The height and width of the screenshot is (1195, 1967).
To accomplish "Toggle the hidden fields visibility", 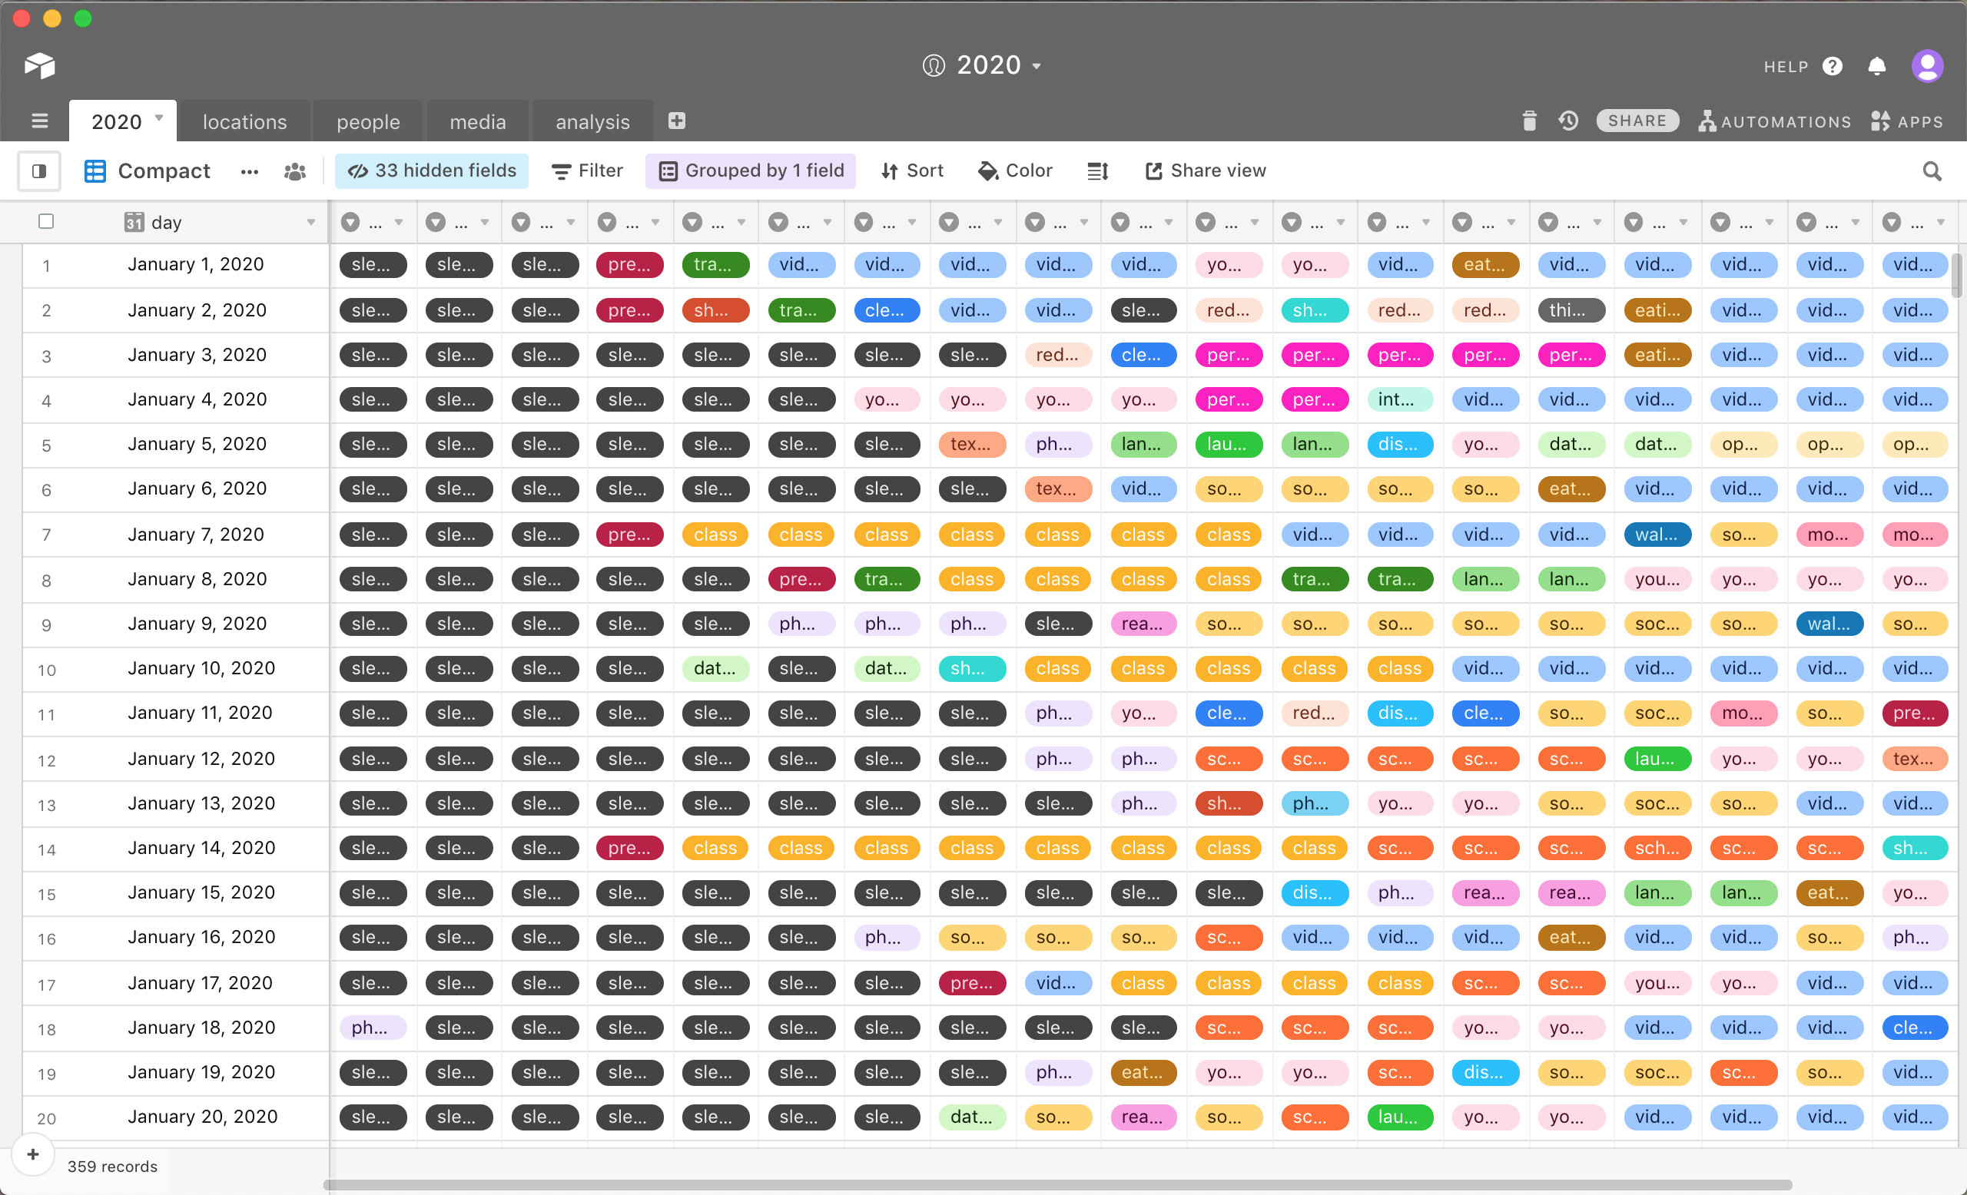I will pyautogui.click(x=433, y=170).
